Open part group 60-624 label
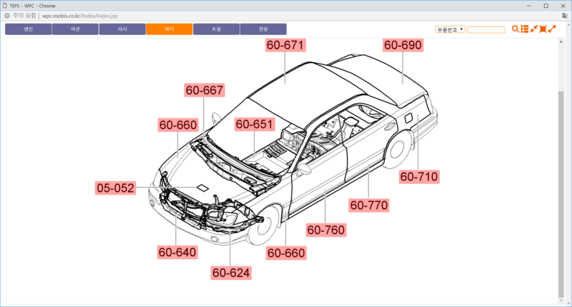 [231, 273]
